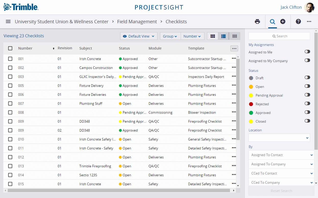The width and height of the screenshot is (318, 198).
Task: Switch to grid tile view
Action: (x=213, y=36)
